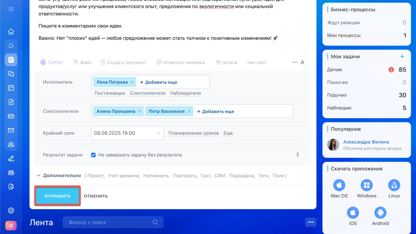
Task: Open Мои процессы row
Action: click(x=367, y=35)
